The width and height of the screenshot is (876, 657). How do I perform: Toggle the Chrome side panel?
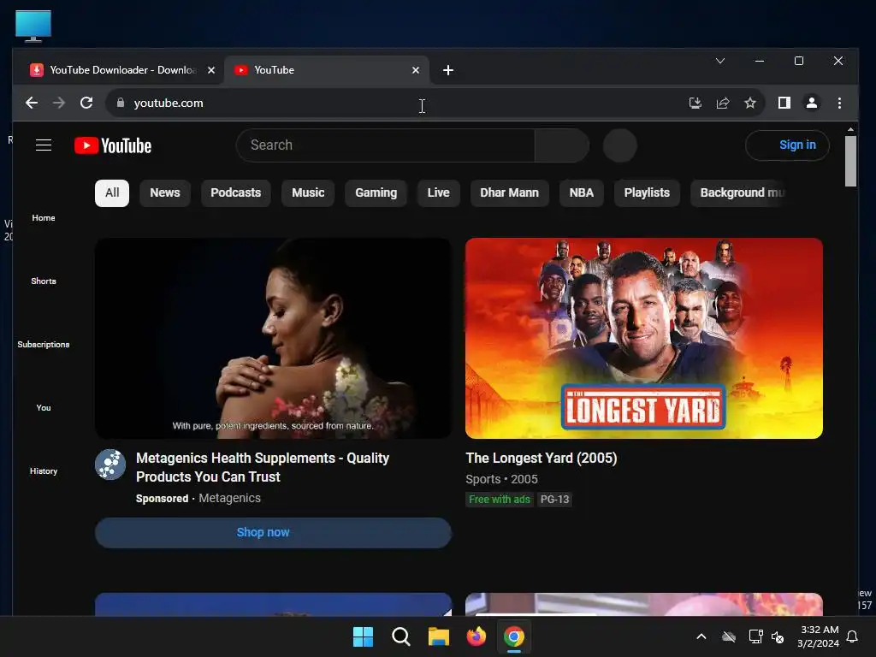point(784,103)
